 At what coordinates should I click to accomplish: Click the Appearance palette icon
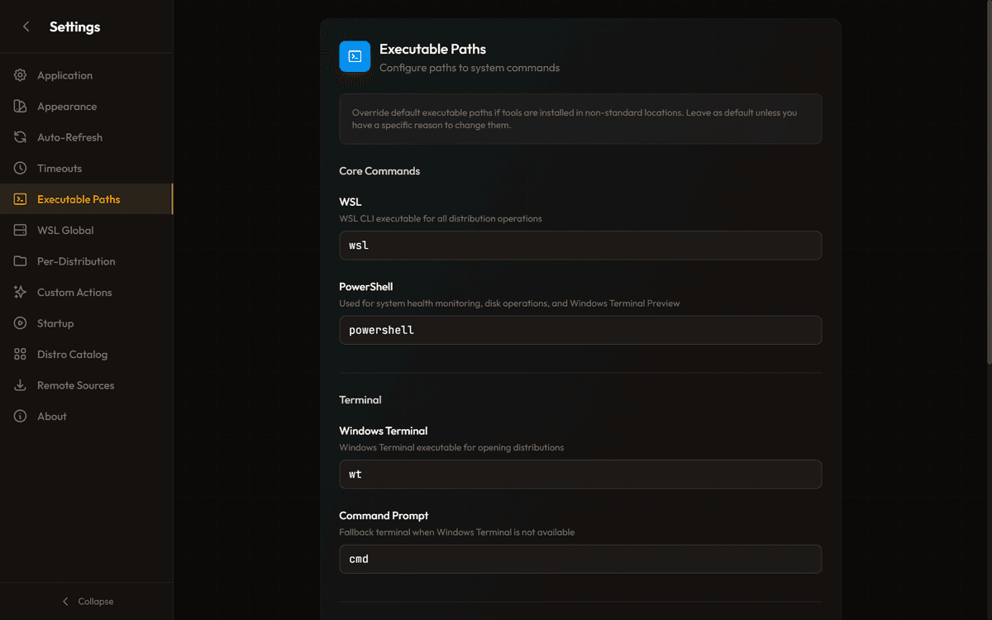coord(21,107)
